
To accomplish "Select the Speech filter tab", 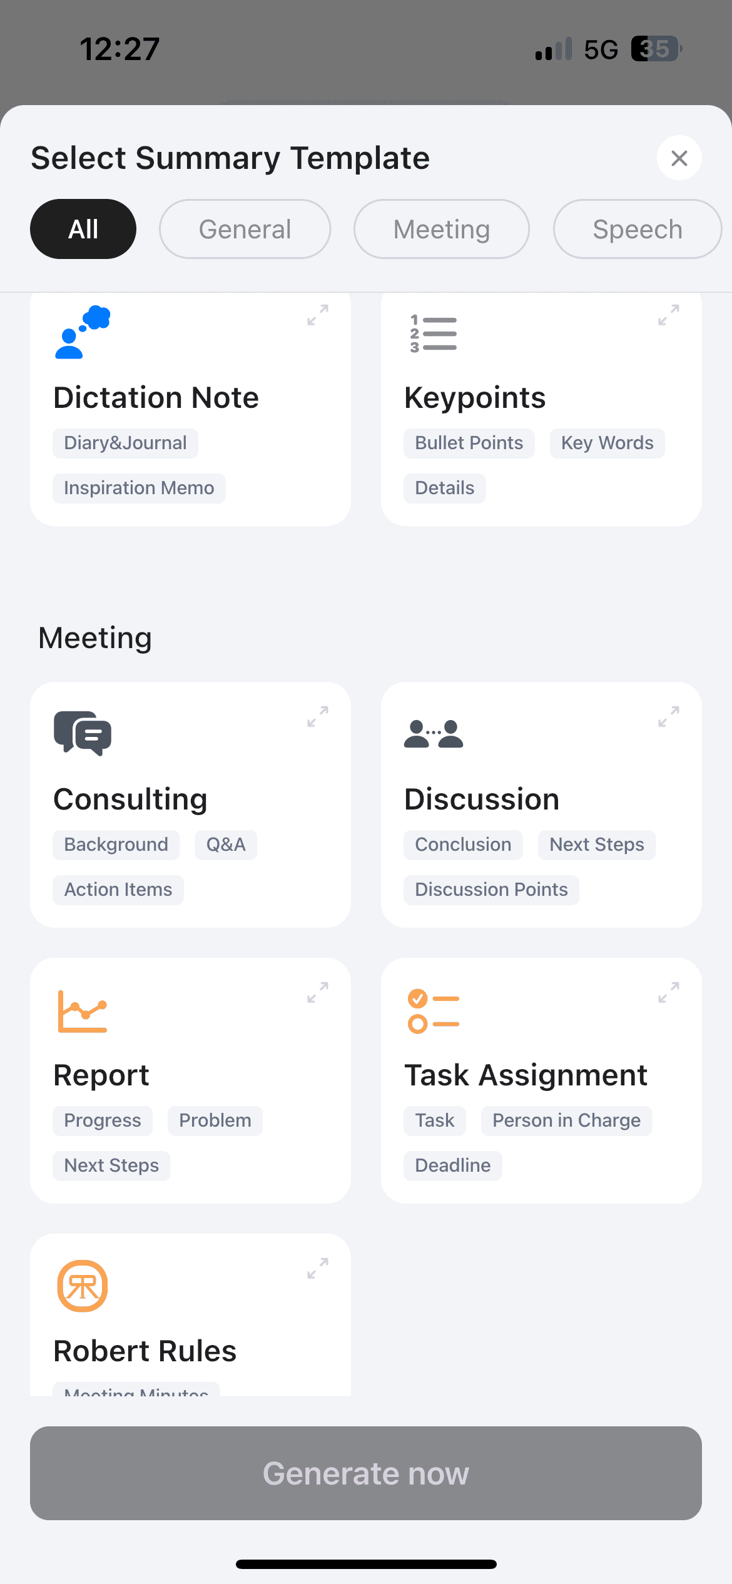I will (637, 229).
